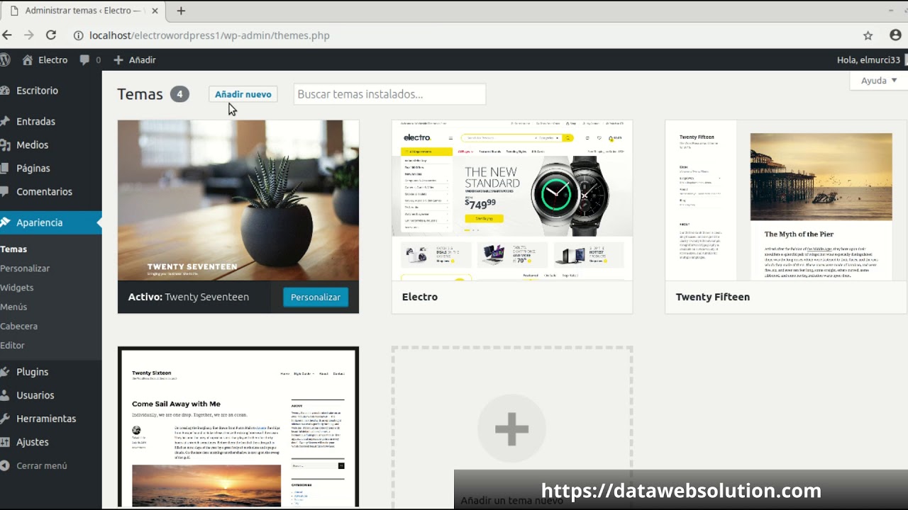Image resolution: width=908 pixels, height=510 pixels.
Task: Select the Twenty Fifteen theme thumbnail
Action: tap(786, 200)
